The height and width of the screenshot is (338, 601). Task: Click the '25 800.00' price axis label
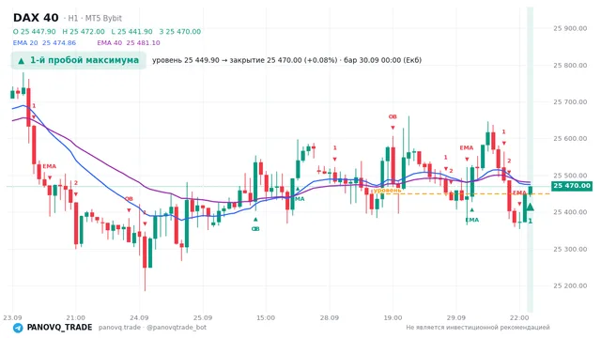pos(570,65)
